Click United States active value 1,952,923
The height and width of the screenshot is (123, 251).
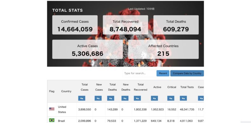[x=157, y=109]
